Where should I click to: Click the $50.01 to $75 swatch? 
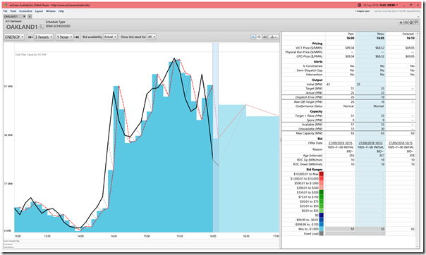click(x=322, y=201)
